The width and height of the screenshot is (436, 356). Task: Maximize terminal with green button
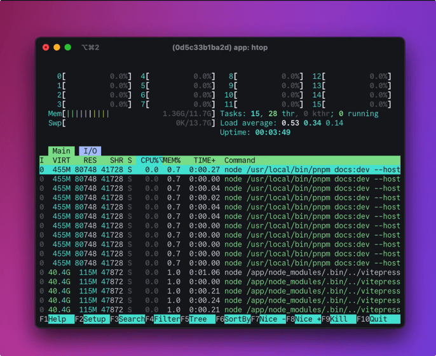click(68, 48)
